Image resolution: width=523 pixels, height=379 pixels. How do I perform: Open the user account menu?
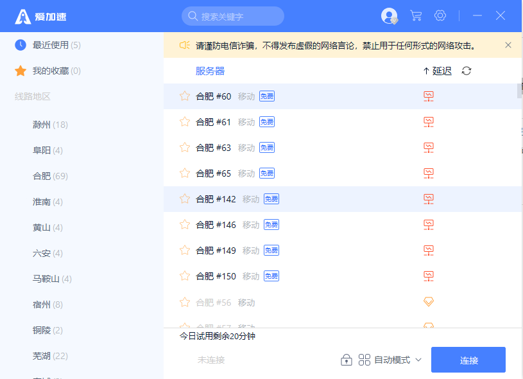(x=389, y=15)
